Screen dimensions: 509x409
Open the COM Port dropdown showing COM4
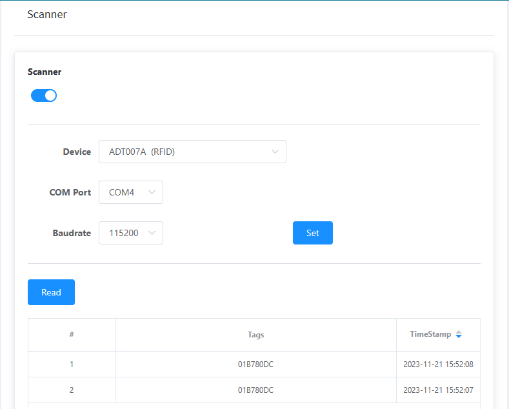(130, 192)
